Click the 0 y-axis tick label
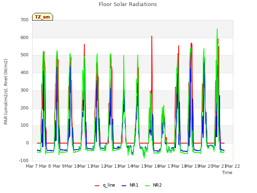This screenshot has height=193, width=257. pyautogui.click(x=27, y=143)
